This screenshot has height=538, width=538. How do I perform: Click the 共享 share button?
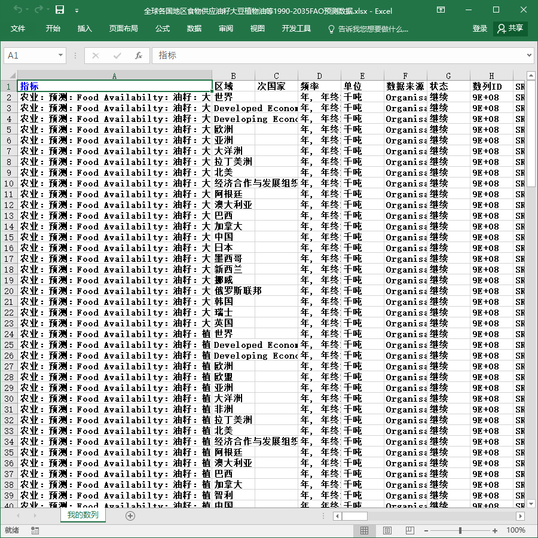[511, 29]
